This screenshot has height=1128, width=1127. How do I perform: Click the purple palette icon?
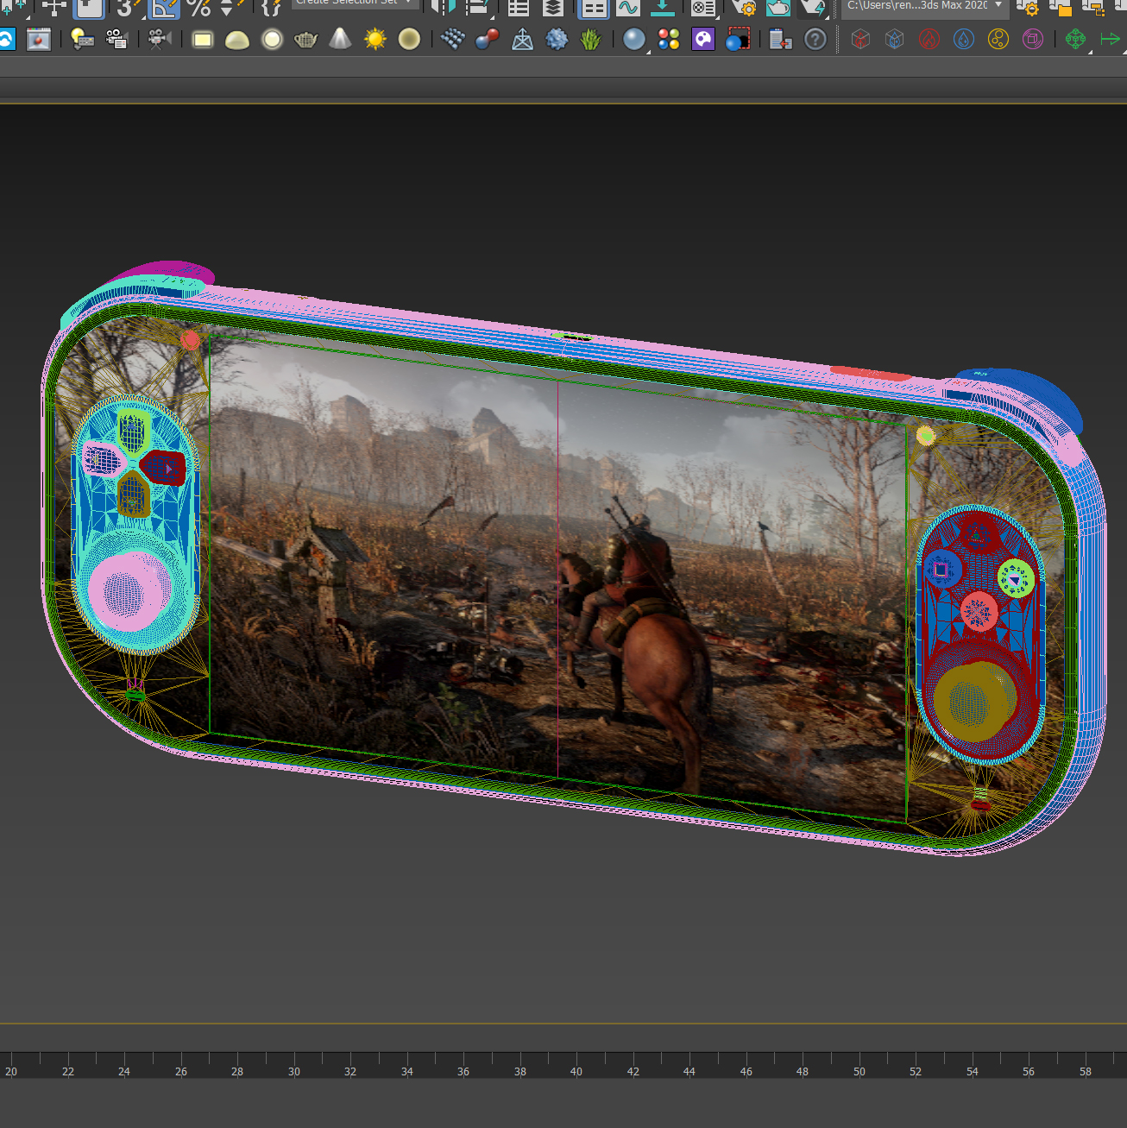(x=703, y=40)
